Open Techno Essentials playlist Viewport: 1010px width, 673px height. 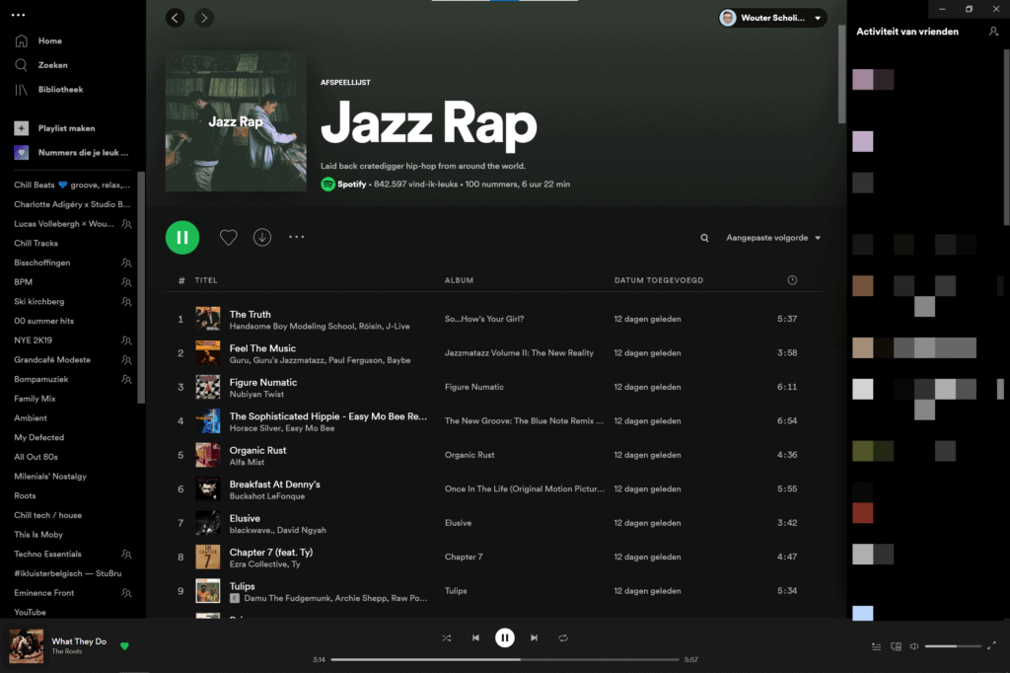47,555
